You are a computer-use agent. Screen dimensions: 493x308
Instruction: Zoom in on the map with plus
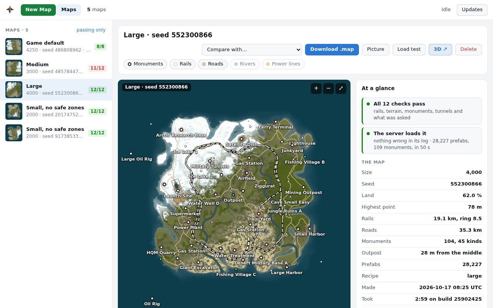[316, 88]
